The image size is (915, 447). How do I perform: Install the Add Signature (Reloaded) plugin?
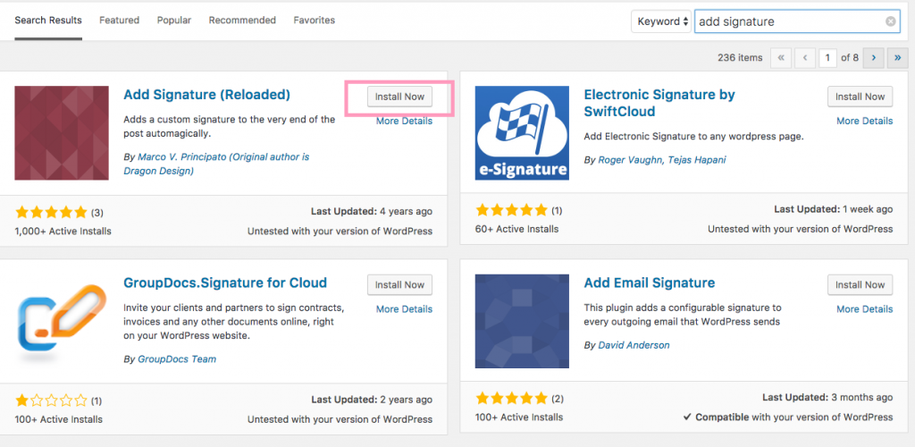click(x=399, y=97)
